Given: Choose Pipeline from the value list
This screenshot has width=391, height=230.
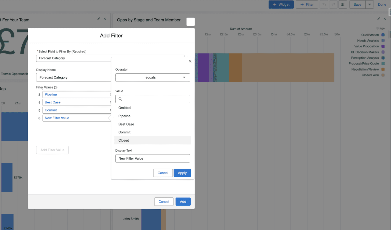Looking at the screenshot, I should [x=152, y=116].
